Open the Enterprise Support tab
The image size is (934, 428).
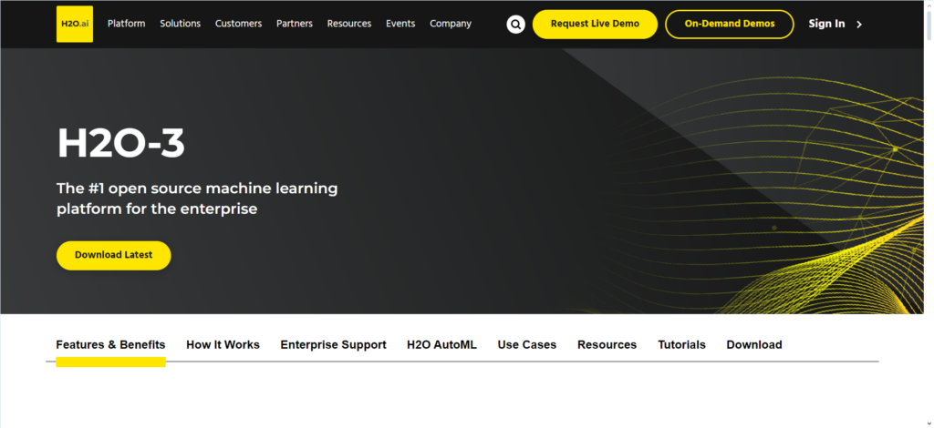pos(333,345)
